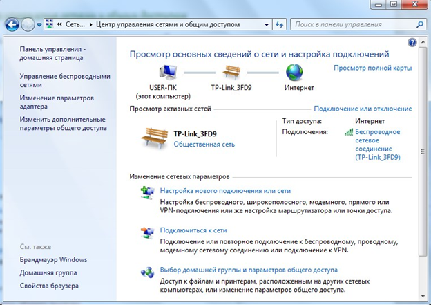431x305 pixels.
Task: Click the network icon in address bar
Action: pyautogui.click(x=50, y=24)
